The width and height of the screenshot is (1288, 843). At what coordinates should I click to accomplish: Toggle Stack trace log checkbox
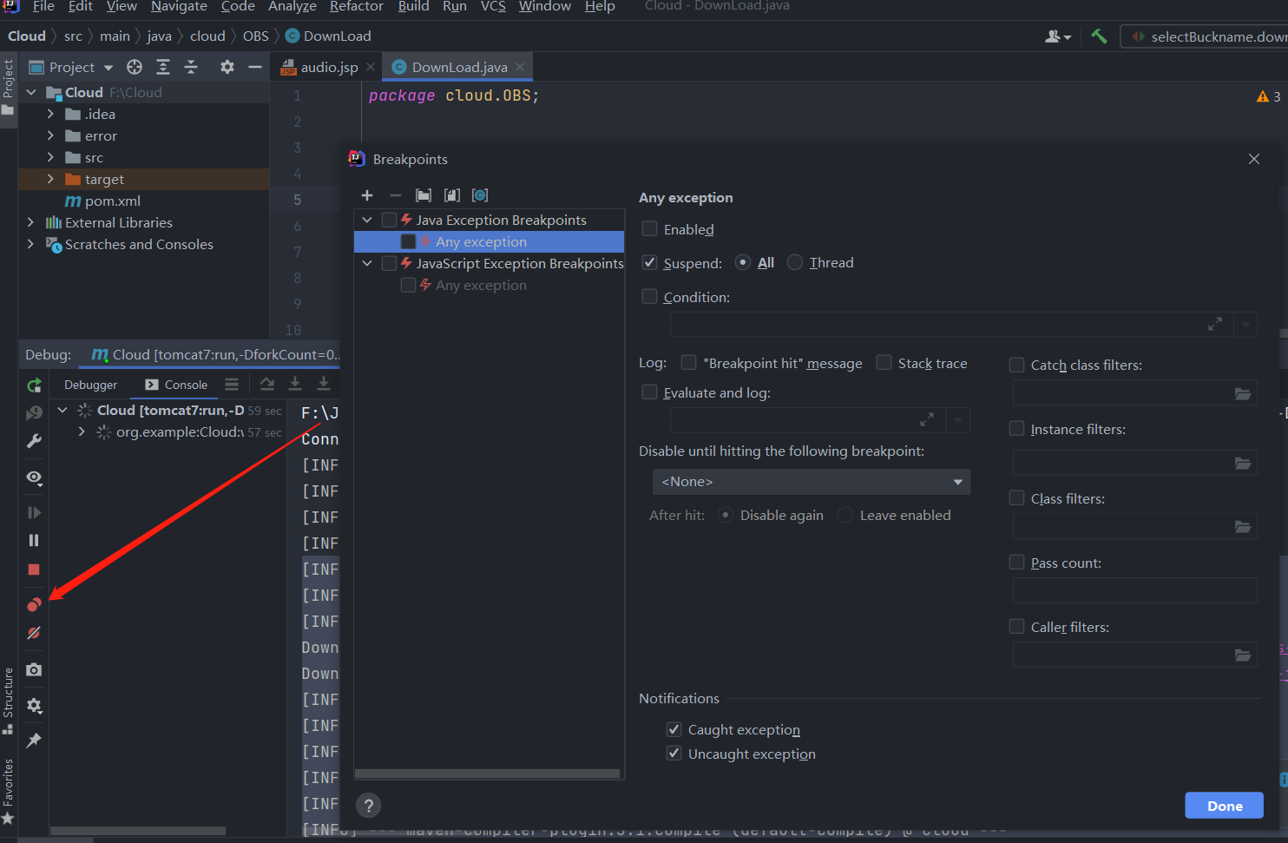(884, 362)
